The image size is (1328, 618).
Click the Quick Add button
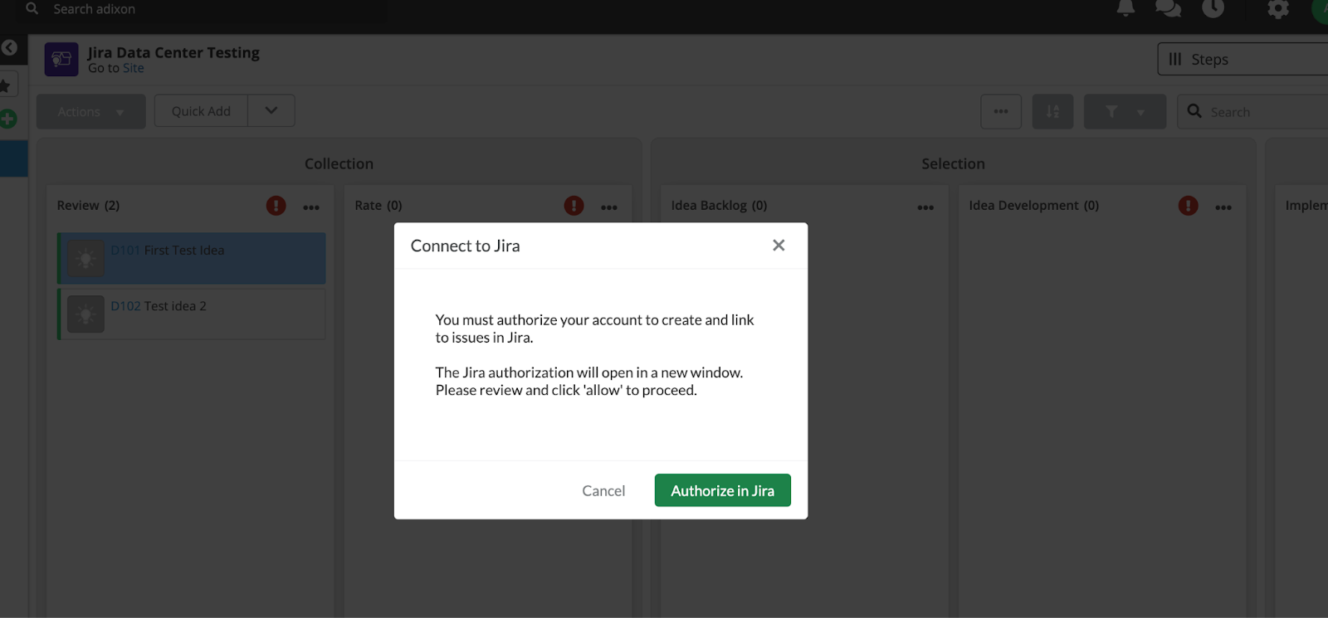201,111
